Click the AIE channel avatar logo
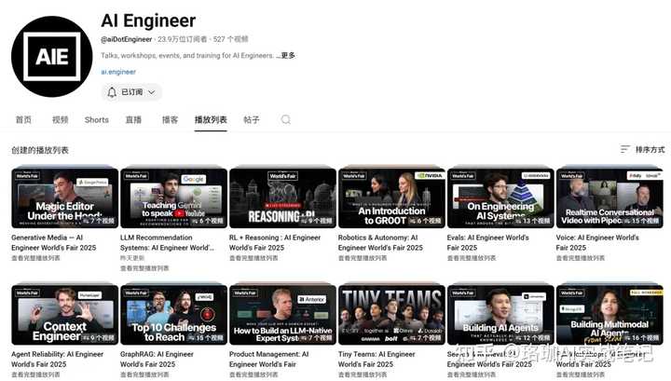The image size is (671, 381). click(x=52, y=57)
